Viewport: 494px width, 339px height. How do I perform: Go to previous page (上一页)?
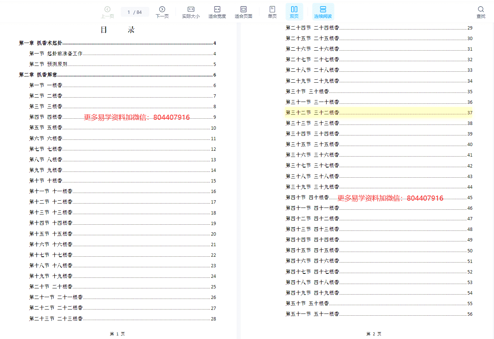pos(107,12)
